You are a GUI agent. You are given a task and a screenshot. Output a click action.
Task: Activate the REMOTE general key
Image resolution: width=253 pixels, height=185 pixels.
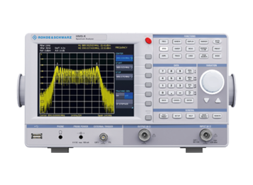(217, 116)
